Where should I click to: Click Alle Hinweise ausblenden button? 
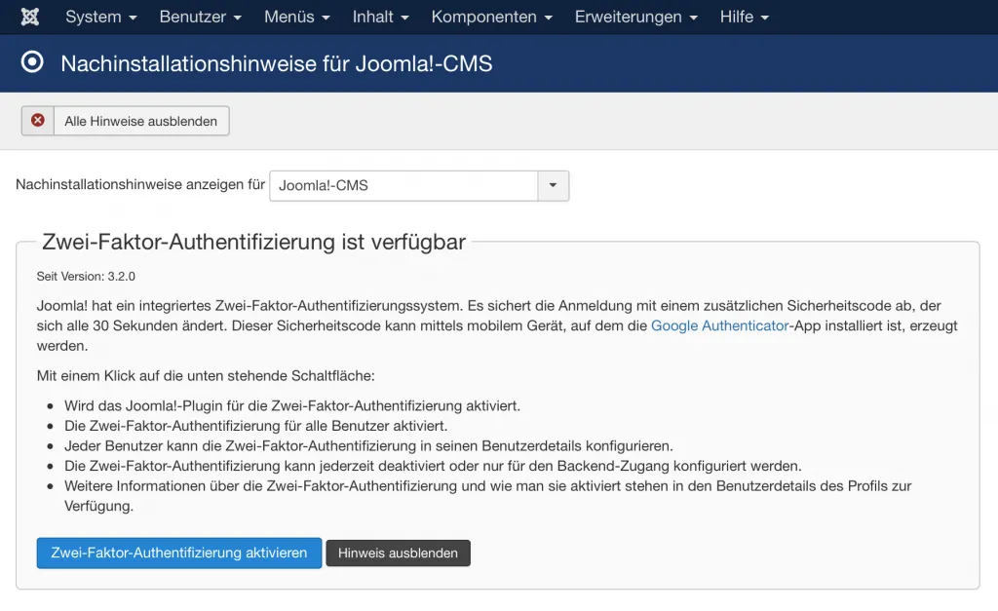point(126,121)
